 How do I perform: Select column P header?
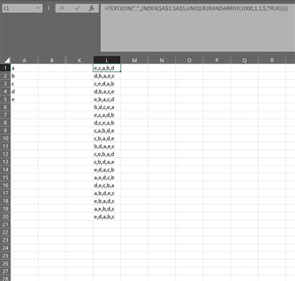(217, 60)
